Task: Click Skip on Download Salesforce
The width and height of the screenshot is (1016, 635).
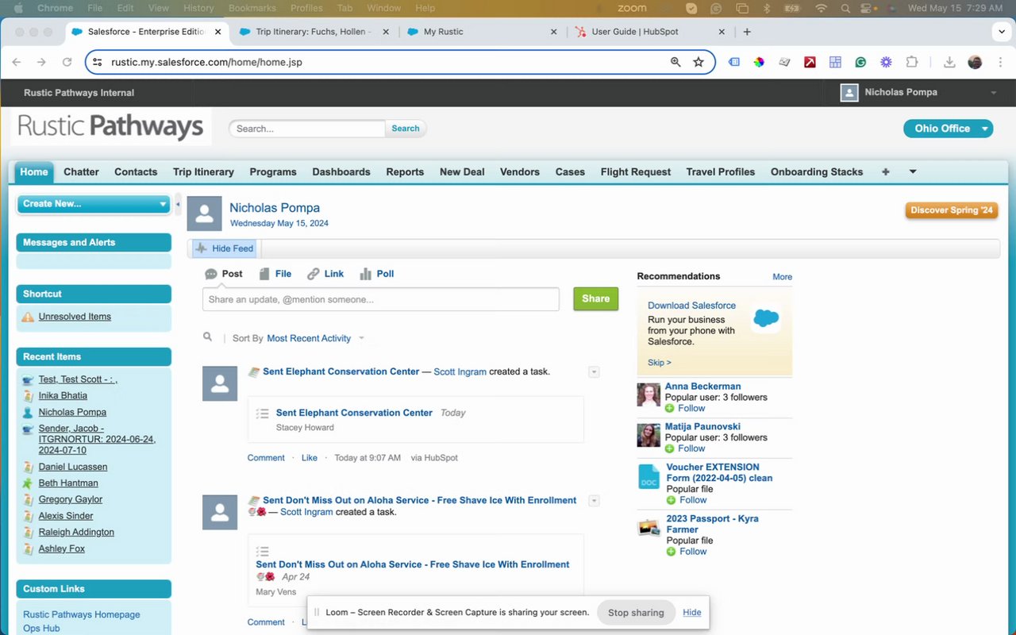Action: [x=659, y=363]
